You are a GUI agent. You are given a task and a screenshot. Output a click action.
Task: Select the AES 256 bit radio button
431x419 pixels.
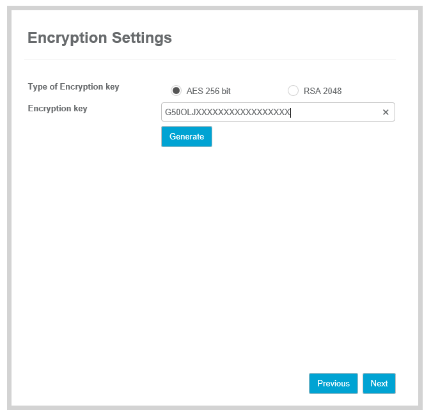click(x=176, y=91)
